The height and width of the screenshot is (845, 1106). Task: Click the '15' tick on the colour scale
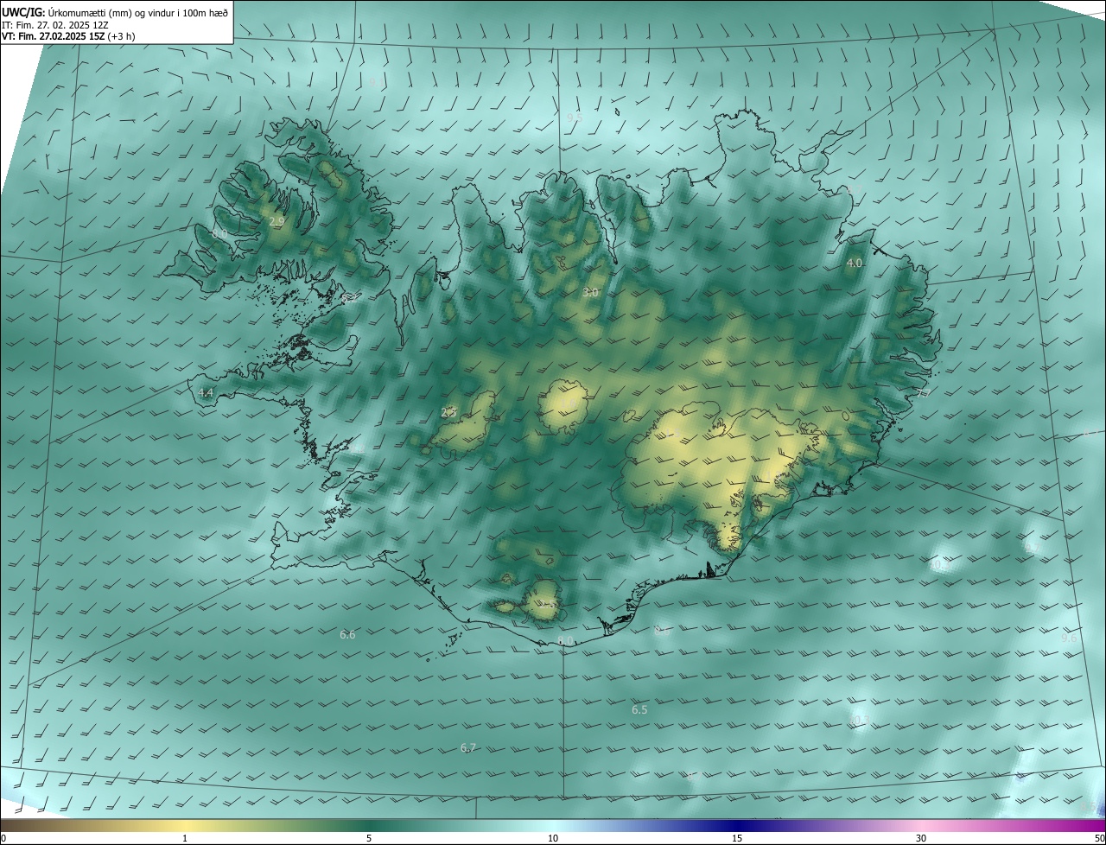[x=737, y=838]
